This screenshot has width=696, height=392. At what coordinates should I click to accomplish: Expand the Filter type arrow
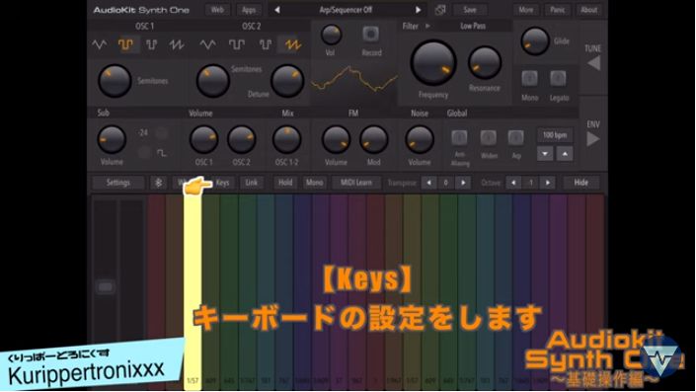tap(427, 26)
